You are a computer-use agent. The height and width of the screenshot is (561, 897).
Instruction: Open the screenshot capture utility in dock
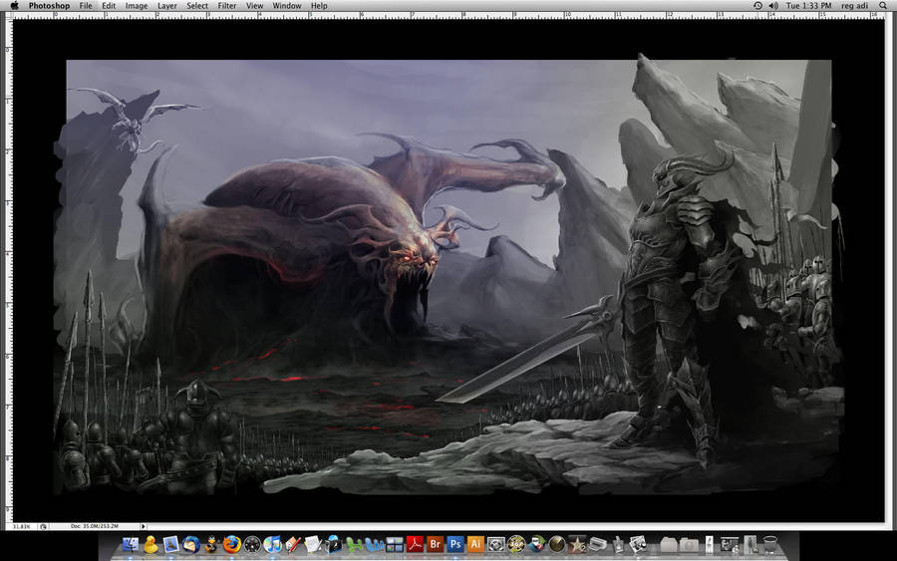pos(496,544)
